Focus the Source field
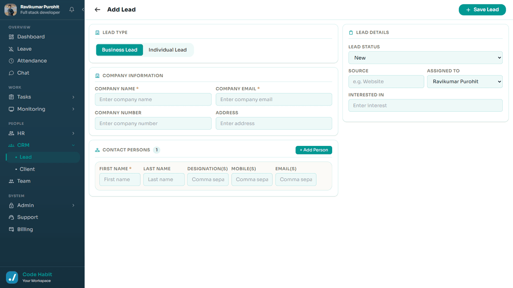513x288 pixels. 386,81
